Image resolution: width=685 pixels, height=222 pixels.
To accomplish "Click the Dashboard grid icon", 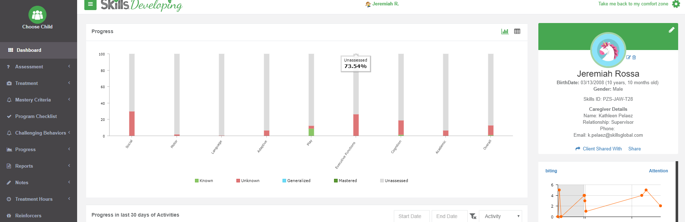I will tap(10, 50).
